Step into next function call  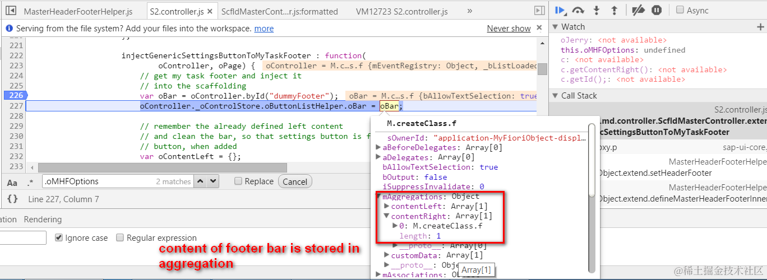tap(597, 10)
